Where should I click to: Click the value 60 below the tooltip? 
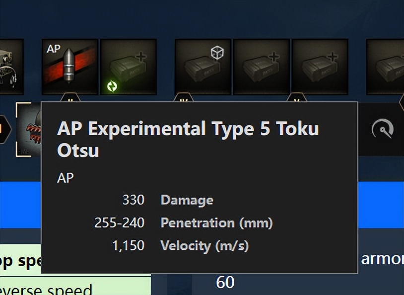coord(225,282)
